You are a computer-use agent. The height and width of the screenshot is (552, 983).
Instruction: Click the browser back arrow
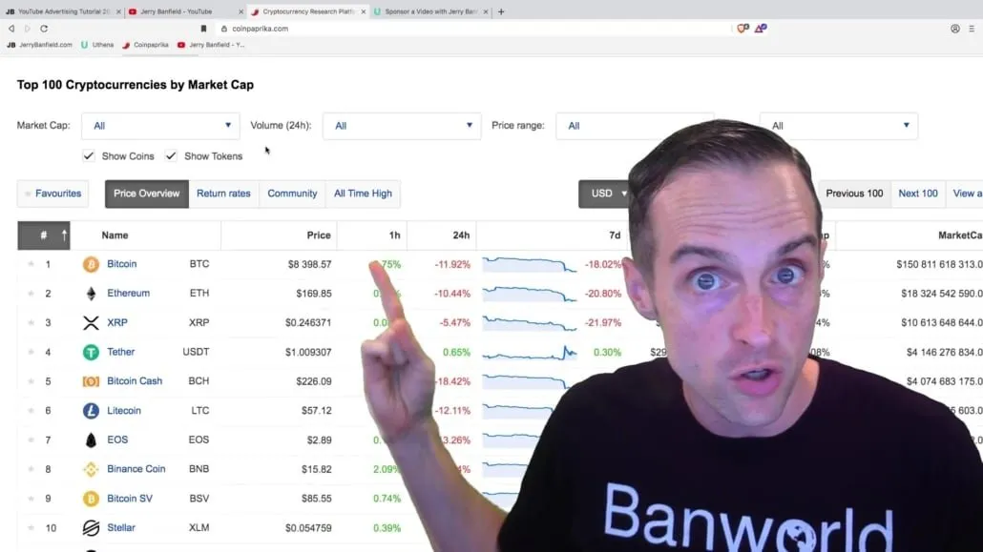click(x=11, y=29)
